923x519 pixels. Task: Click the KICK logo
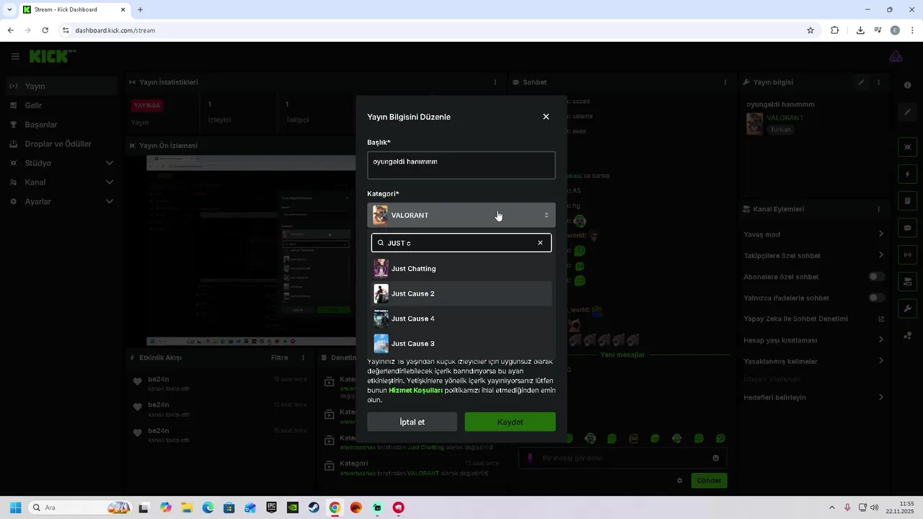pyautogui.click(x=53, y=56)
